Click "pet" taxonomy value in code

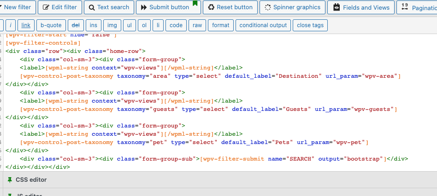pos(158,142)
